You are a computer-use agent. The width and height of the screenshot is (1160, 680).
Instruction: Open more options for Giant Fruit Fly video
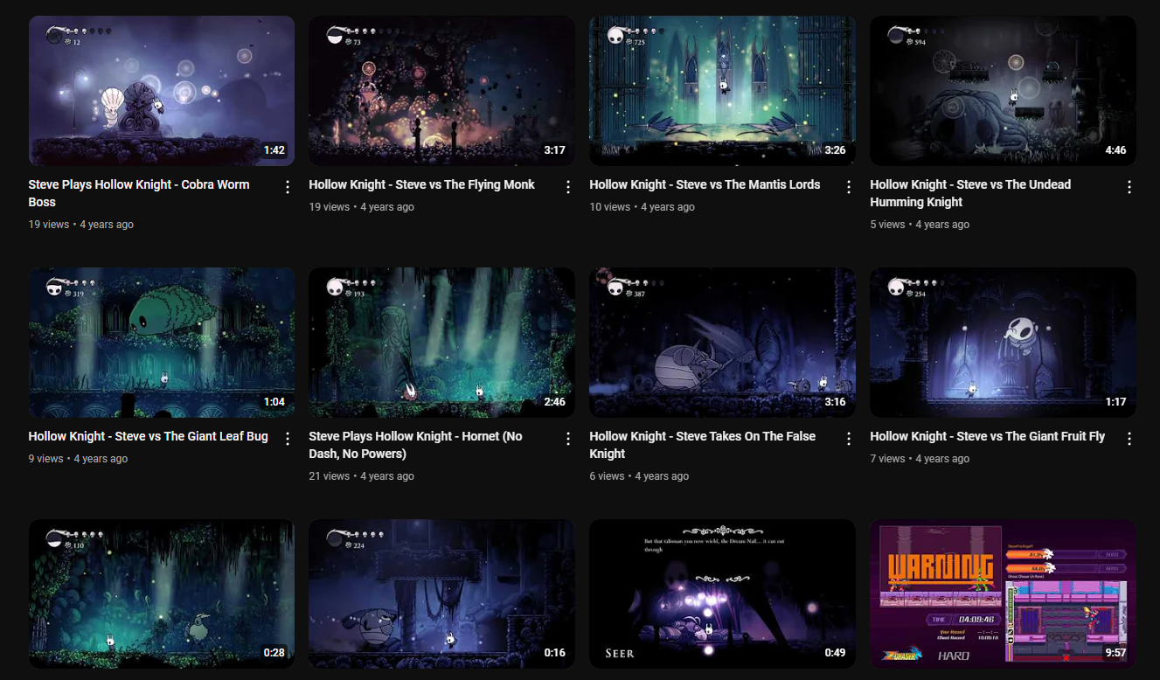(x=1129, y=439)
